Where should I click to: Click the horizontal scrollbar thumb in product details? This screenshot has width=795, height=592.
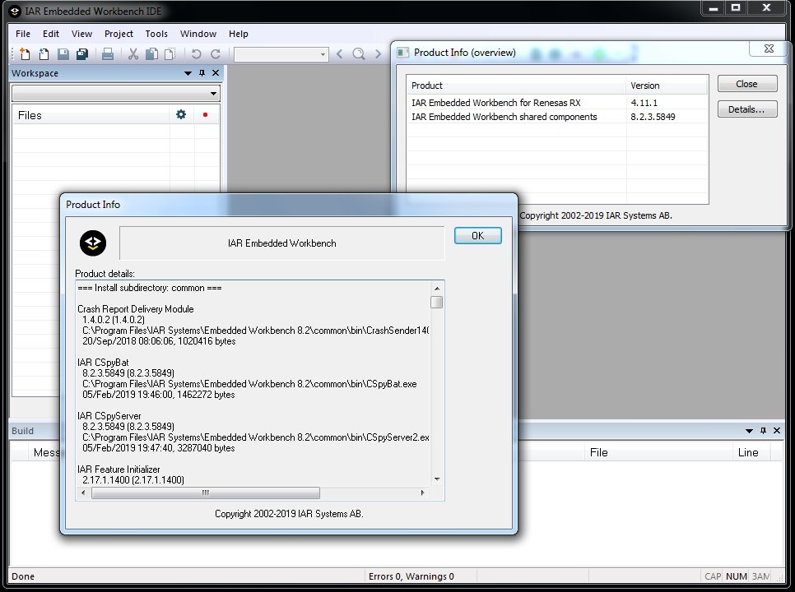[206, 493]
